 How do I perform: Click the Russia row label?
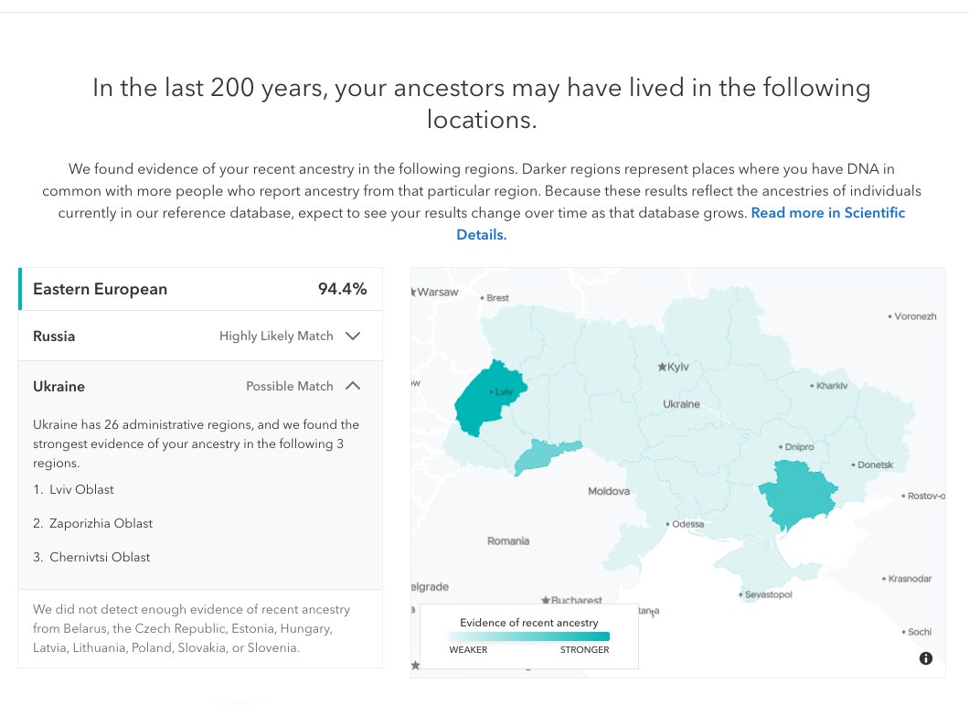pyautogui.click(x=54, y=336)
